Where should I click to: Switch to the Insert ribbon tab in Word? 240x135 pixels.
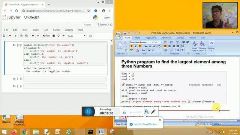point(138,37)
